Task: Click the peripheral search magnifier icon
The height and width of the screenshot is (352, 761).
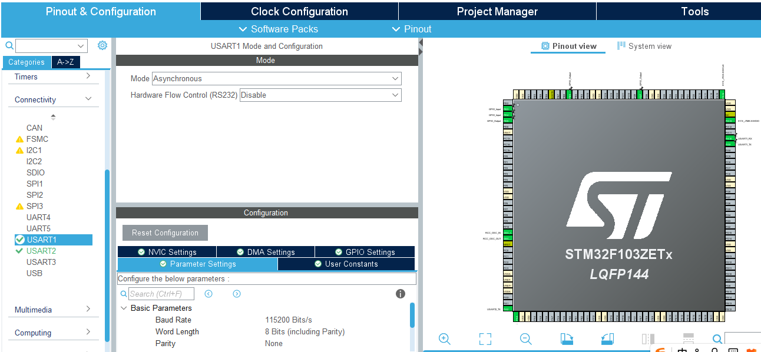Action: 9,45
